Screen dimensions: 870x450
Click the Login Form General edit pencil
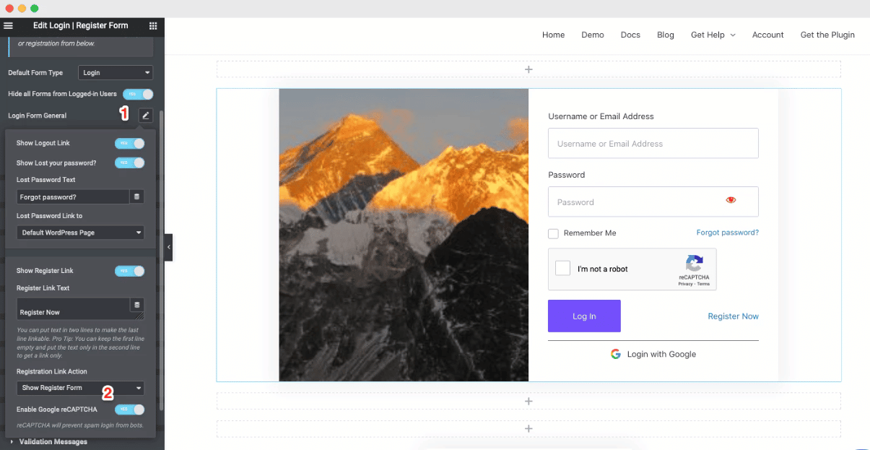click(146, 115)
